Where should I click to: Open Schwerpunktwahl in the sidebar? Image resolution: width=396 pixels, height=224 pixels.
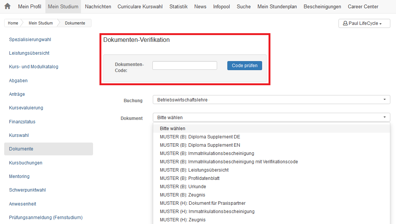click(27, 190)
